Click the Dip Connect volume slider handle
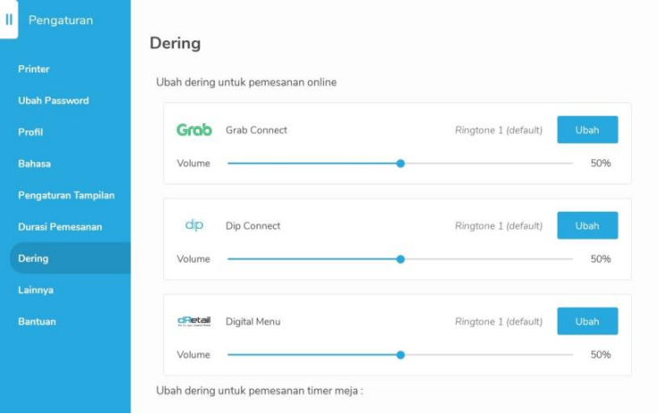 point(400,259)
